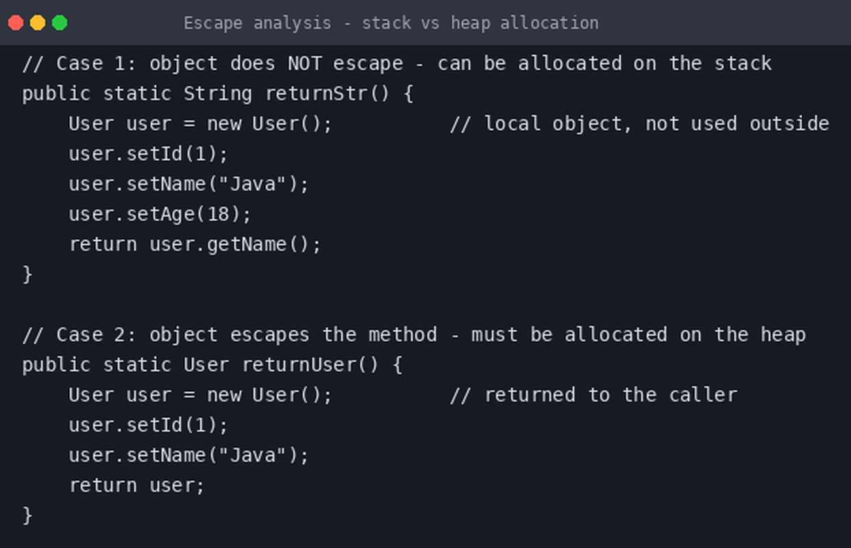
Task: Click the green maximize window button
Action: point(60,23)
